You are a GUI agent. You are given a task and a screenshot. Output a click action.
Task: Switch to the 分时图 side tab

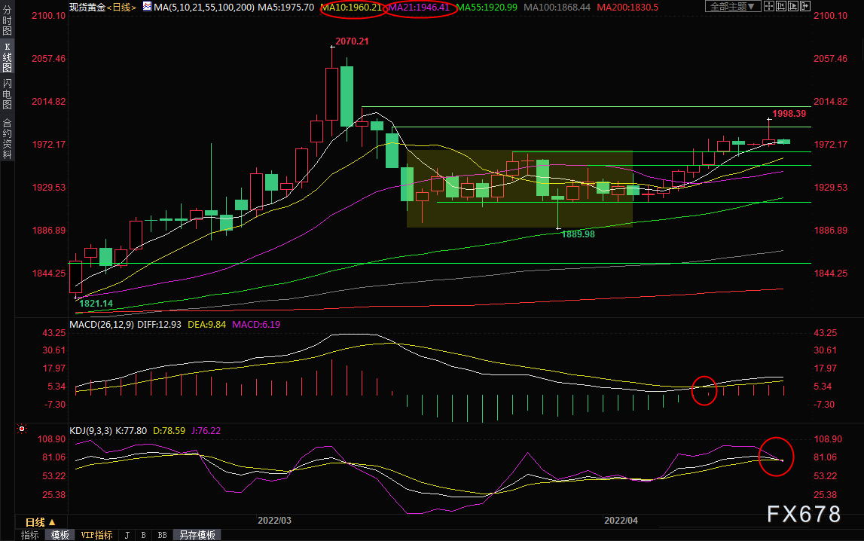point(8,20)
